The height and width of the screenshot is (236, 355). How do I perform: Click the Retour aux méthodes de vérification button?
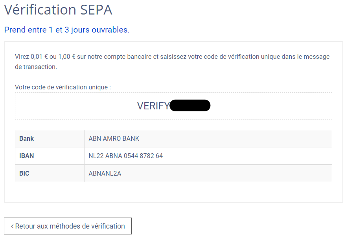coord(68,226)
